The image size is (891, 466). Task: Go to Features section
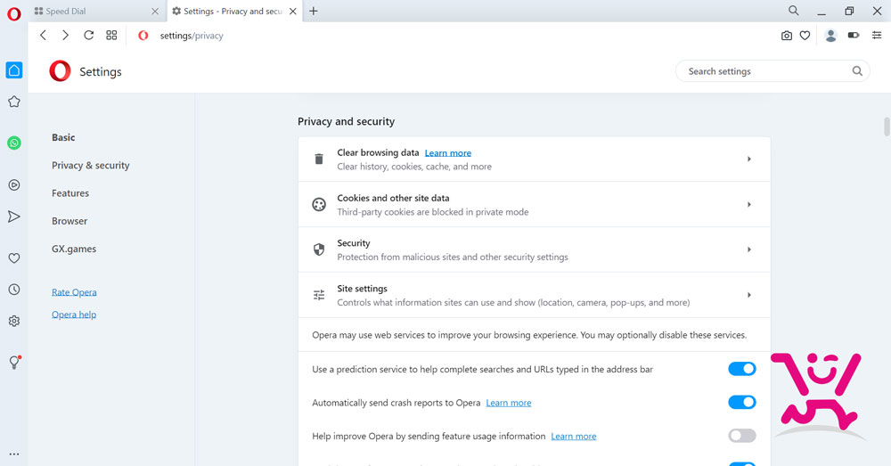tap(70, 193)
